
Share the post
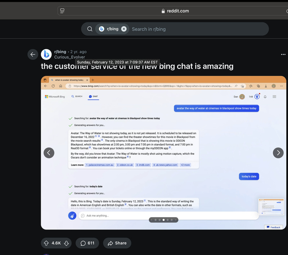[x=117, y=243]
